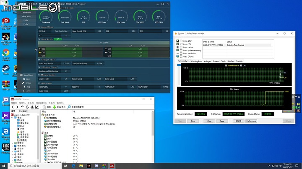Click AIDA64 report toolbar button
The width and height of the screenshot is (302, 169).
click(47, 107)
